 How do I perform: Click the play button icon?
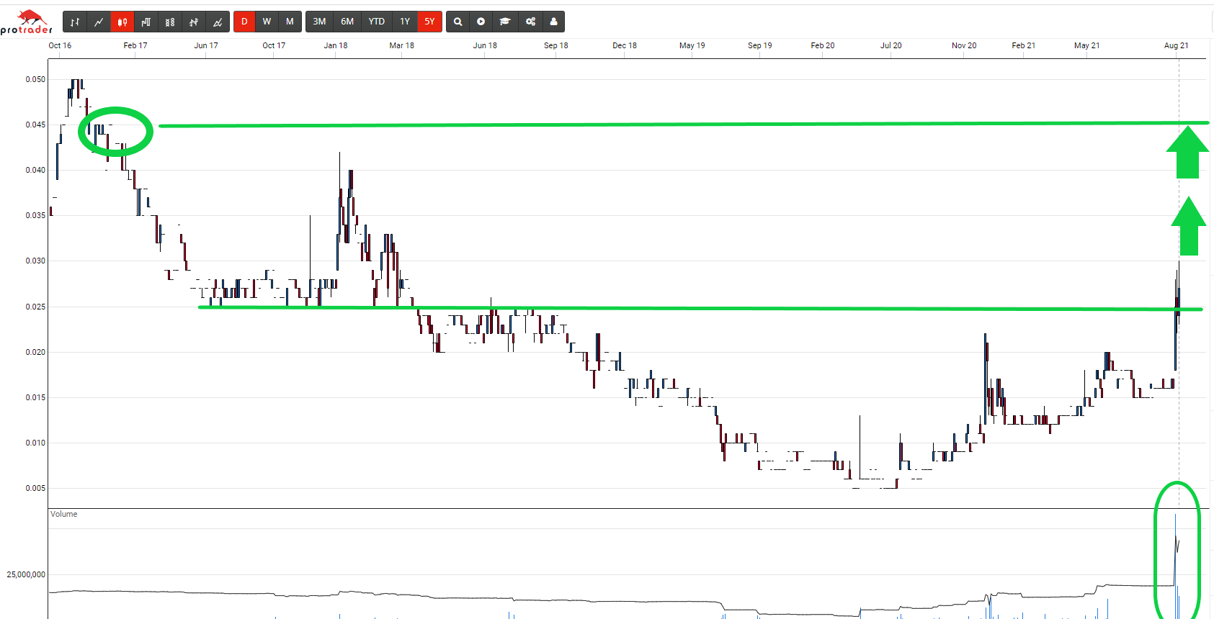click(x=481, y=22)
